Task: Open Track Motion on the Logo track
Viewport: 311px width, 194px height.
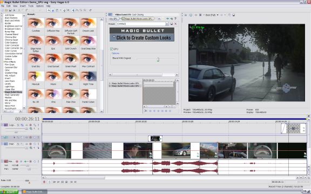Action: 22,125
